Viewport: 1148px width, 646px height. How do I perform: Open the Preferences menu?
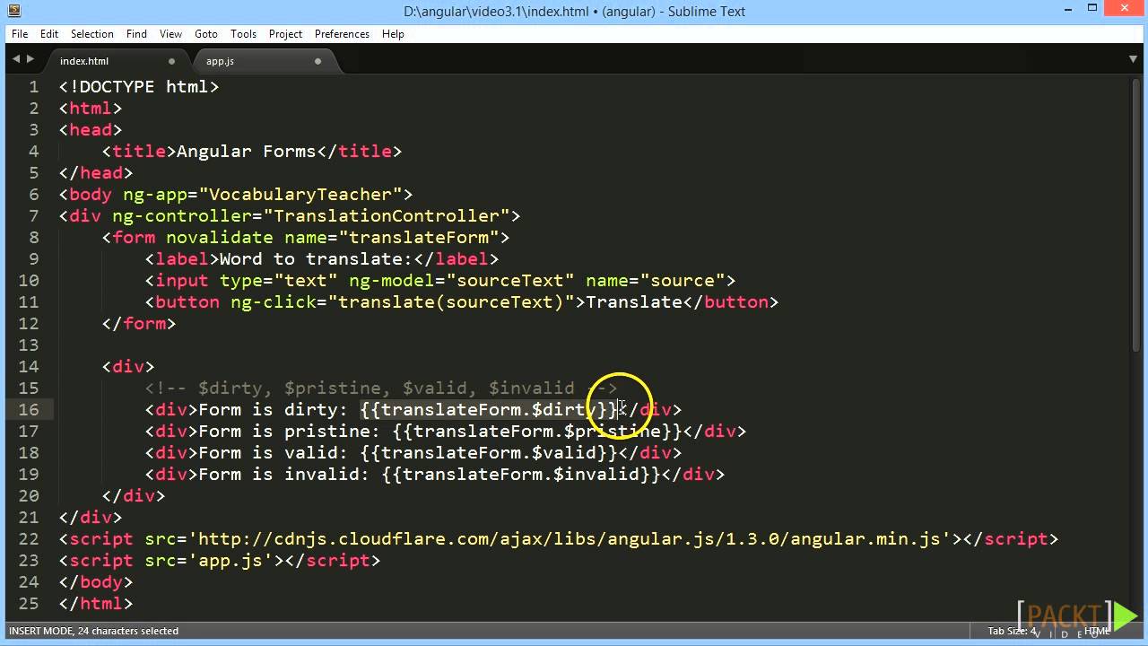coord(342,34)
